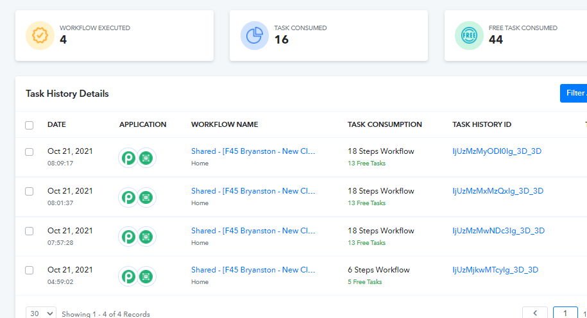Click 18 Steps Workflow in the 07:57:28 row
Image resolution: width=587 pixels, height=318 pixels.
pyautogui.click(x=380, y=230)
